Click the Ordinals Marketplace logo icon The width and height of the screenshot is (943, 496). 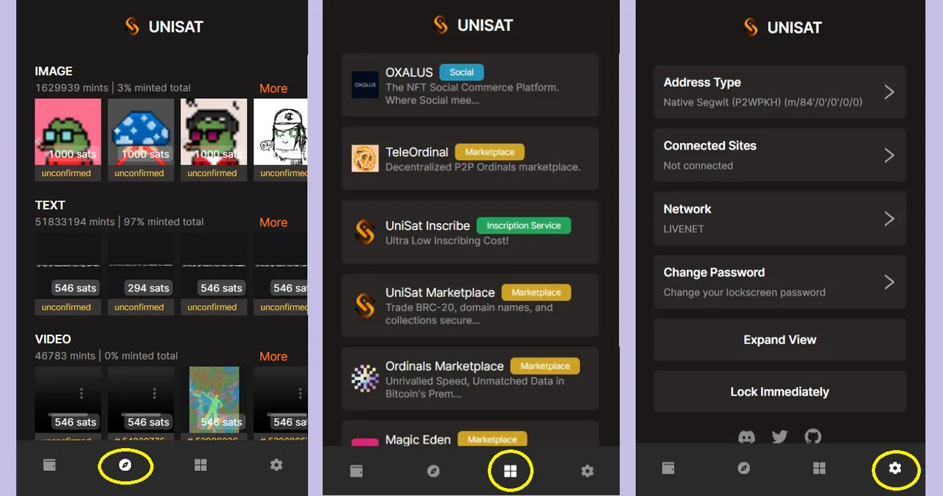point(365,379)
